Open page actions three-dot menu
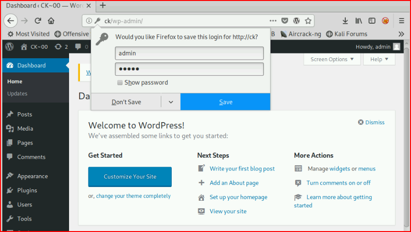 coord(273,21)
